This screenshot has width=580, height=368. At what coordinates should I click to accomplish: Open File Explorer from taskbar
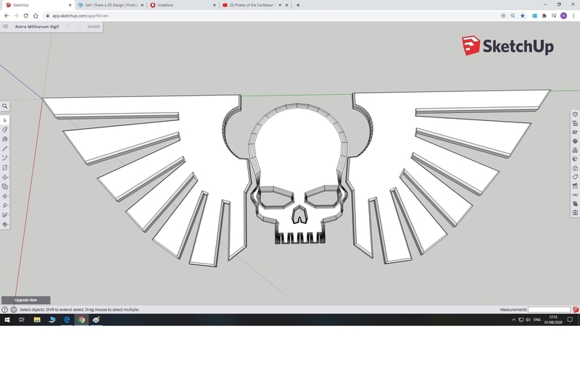(37, 319)
